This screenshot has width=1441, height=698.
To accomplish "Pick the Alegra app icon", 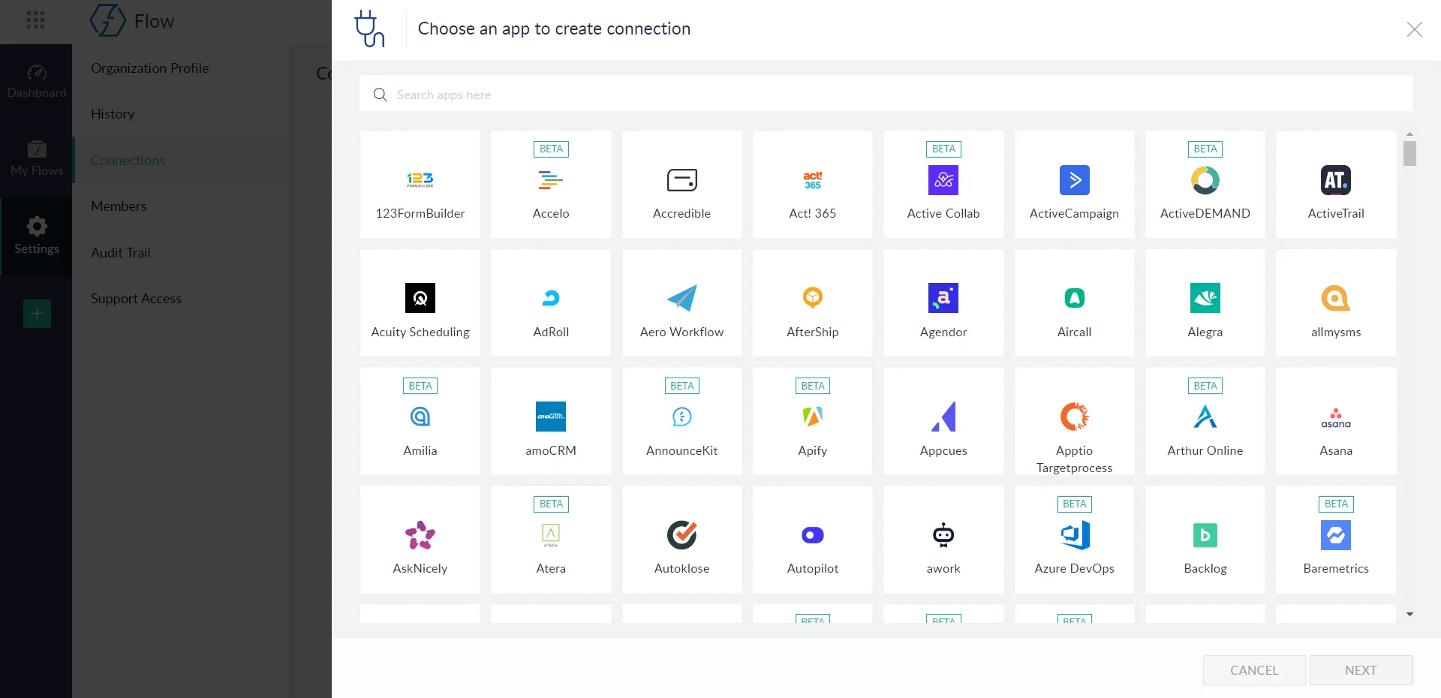I will [x=1205, y=298].
